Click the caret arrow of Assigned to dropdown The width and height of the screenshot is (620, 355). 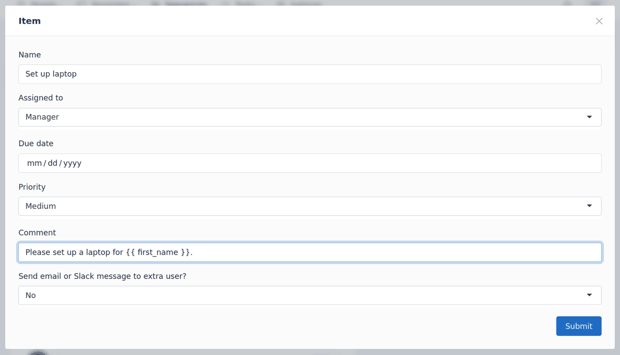coord(589,117)
